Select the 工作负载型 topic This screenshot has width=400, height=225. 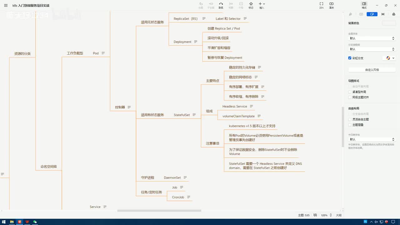point(75,53)
